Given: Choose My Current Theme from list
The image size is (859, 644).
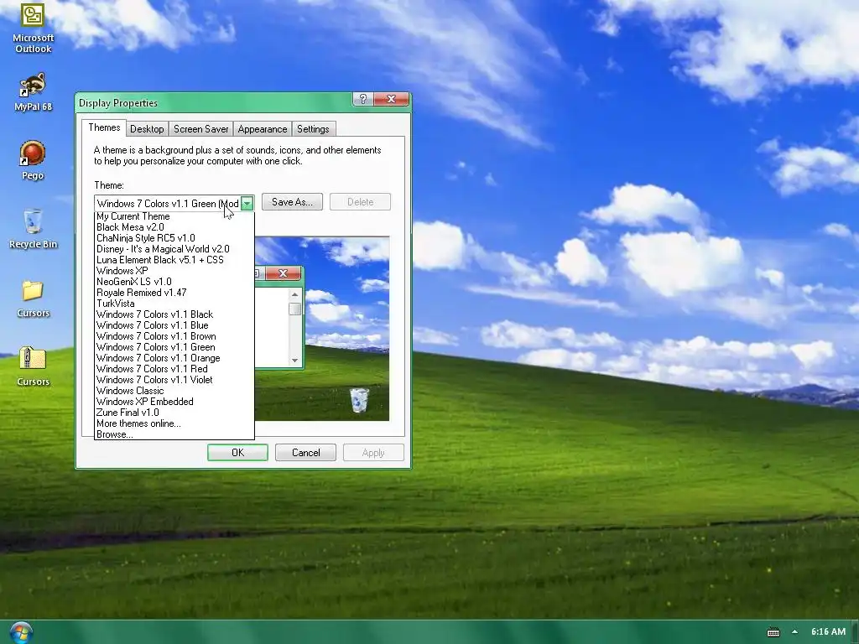Looking at the screenshot, I should point(174,216).
